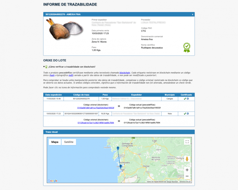
Task: Open the blockchain hyperlink
Action: pos(125,73)
